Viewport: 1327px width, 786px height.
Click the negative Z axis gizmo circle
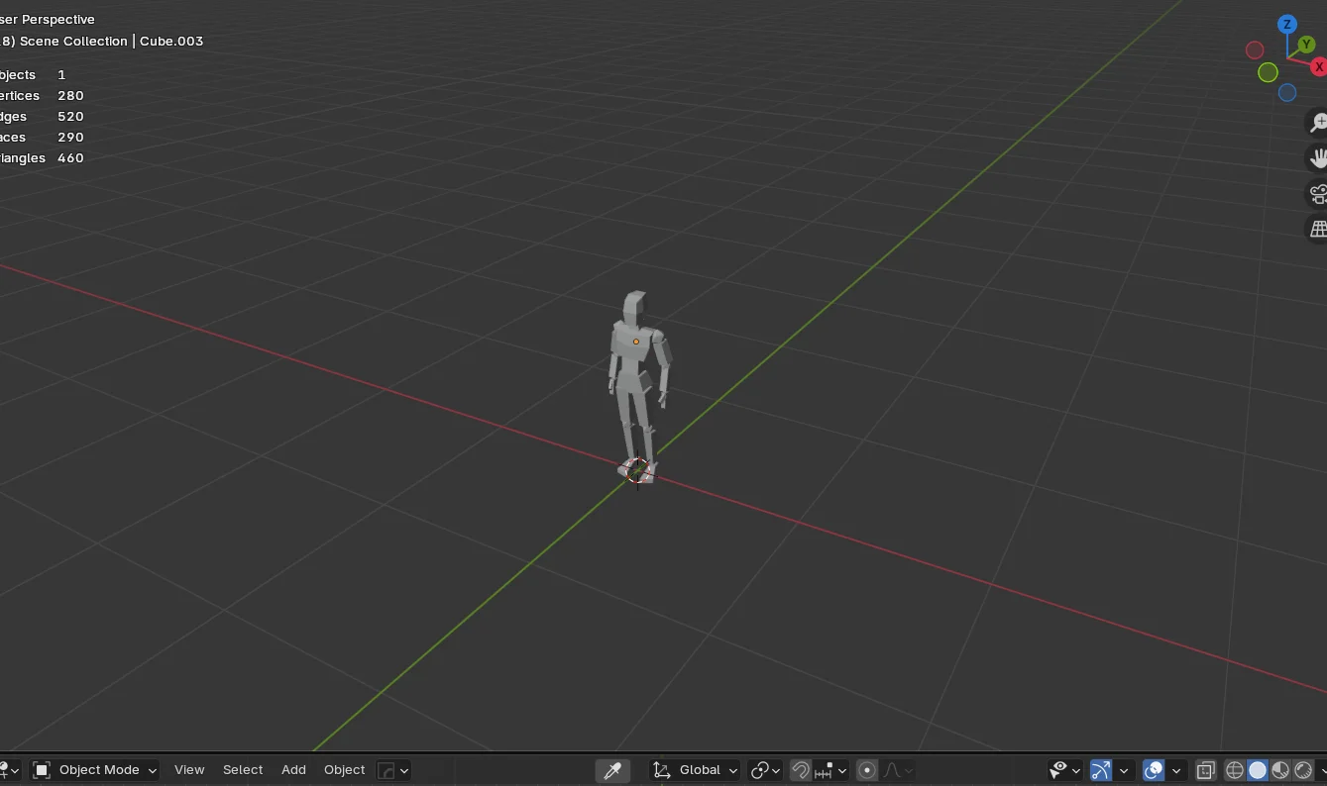(1287, 92)
